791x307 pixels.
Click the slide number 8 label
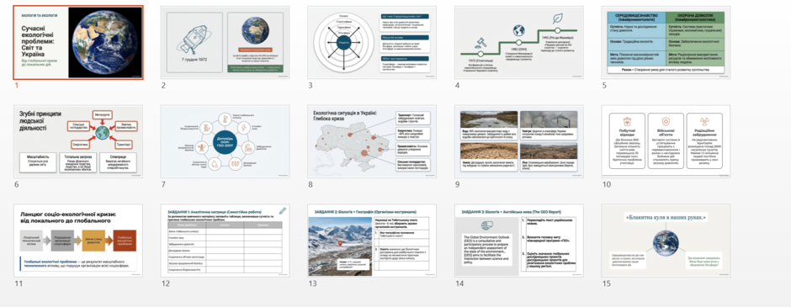tap(311, 184)
